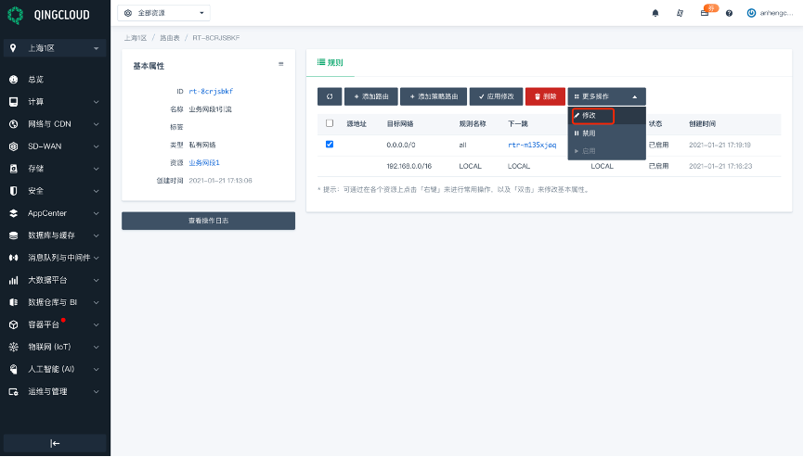Click the help question mark icon
Screen dimensions: 804x457
tap(729, 13)
